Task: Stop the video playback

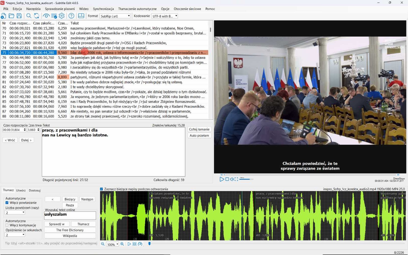Action: pyautogui.click(x=227, y=179)
